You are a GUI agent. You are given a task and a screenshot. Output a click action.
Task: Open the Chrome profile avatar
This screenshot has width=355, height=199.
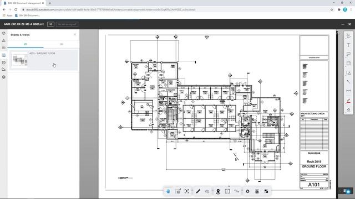pyautogui.click(x=345, y=10)
